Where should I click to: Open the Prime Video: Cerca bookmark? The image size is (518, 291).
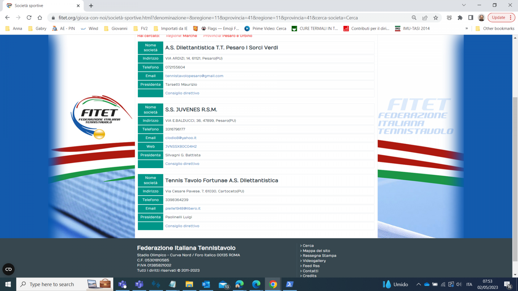pyautogui.click(x=265, y=28)
